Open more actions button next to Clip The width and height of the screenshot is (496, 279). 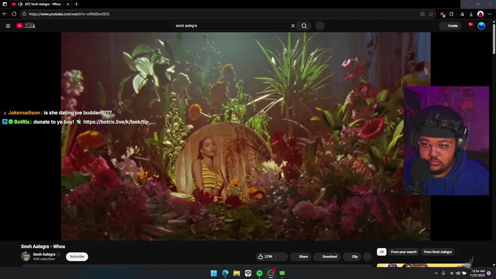pos(367,257)
